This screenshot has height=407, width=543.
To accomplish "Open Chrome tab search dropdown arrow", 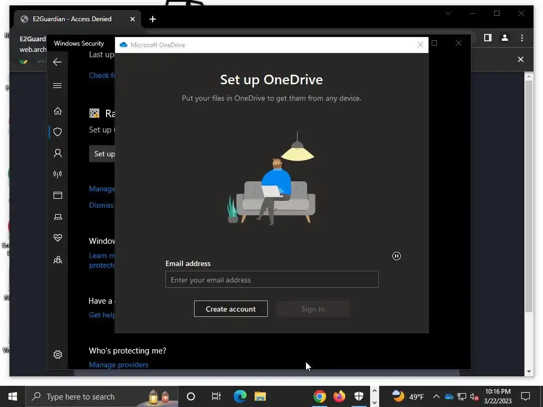I will (x=448, y=13).
